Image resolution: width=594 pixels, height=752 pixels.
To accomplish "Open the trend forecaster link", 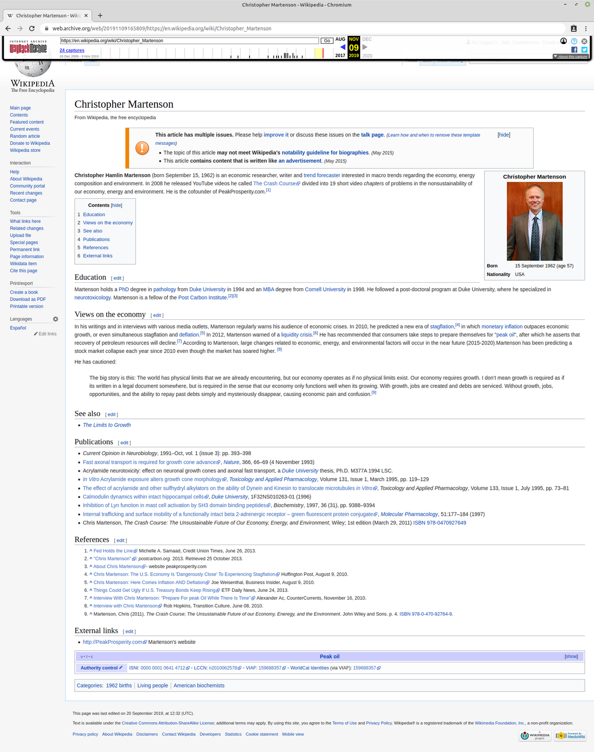I will click(322, 175).
